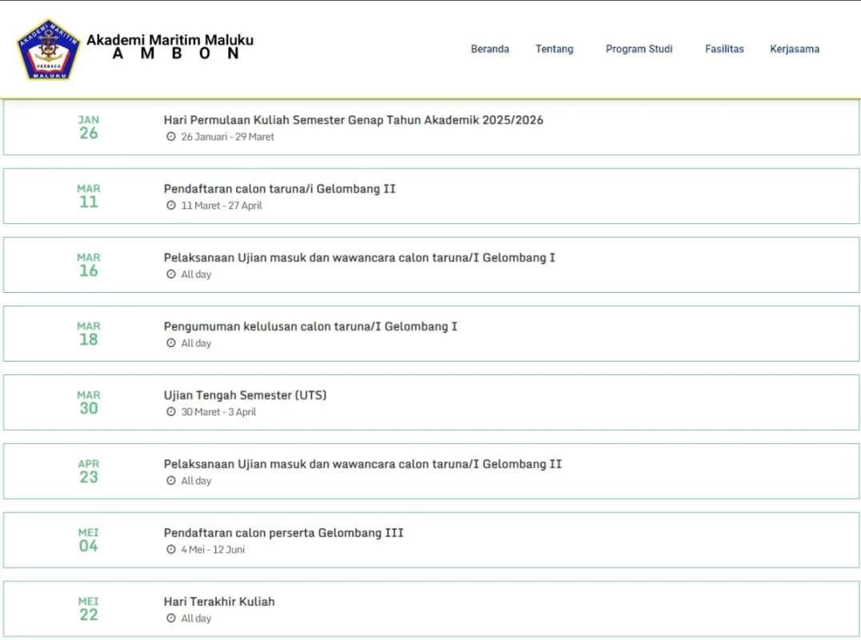Click the MAR 16 date badge
The image size is (861, 640).
89,265
